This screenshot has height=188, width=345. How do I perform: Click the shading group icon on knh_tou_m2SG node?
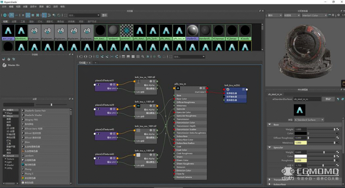(x=228, y=90)
